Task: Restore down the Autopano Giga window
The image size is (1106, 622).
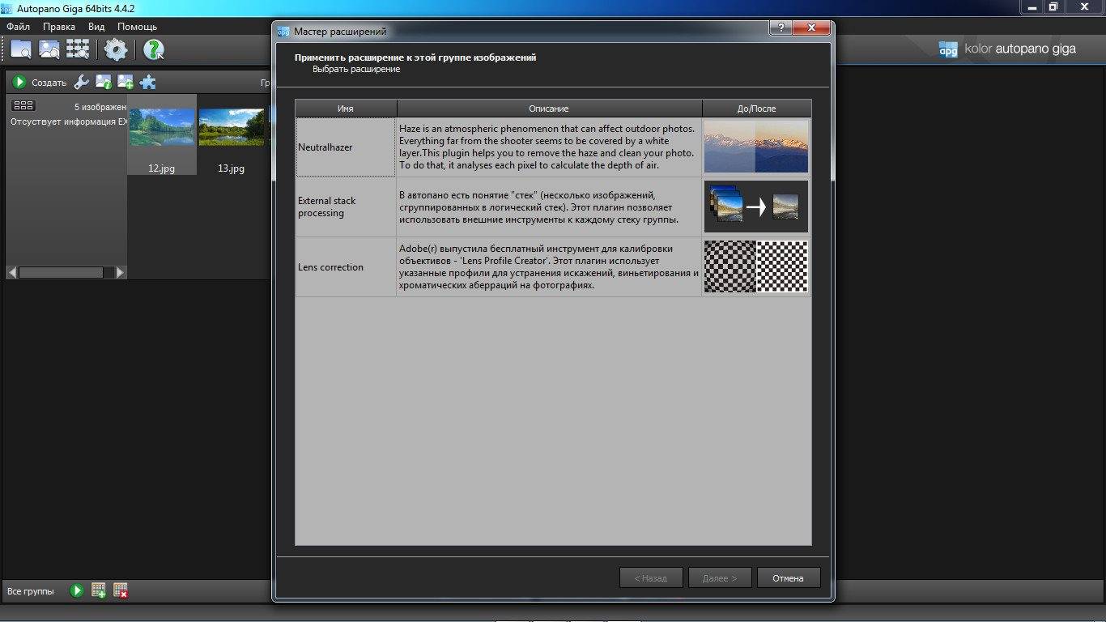Action: 1053,6
